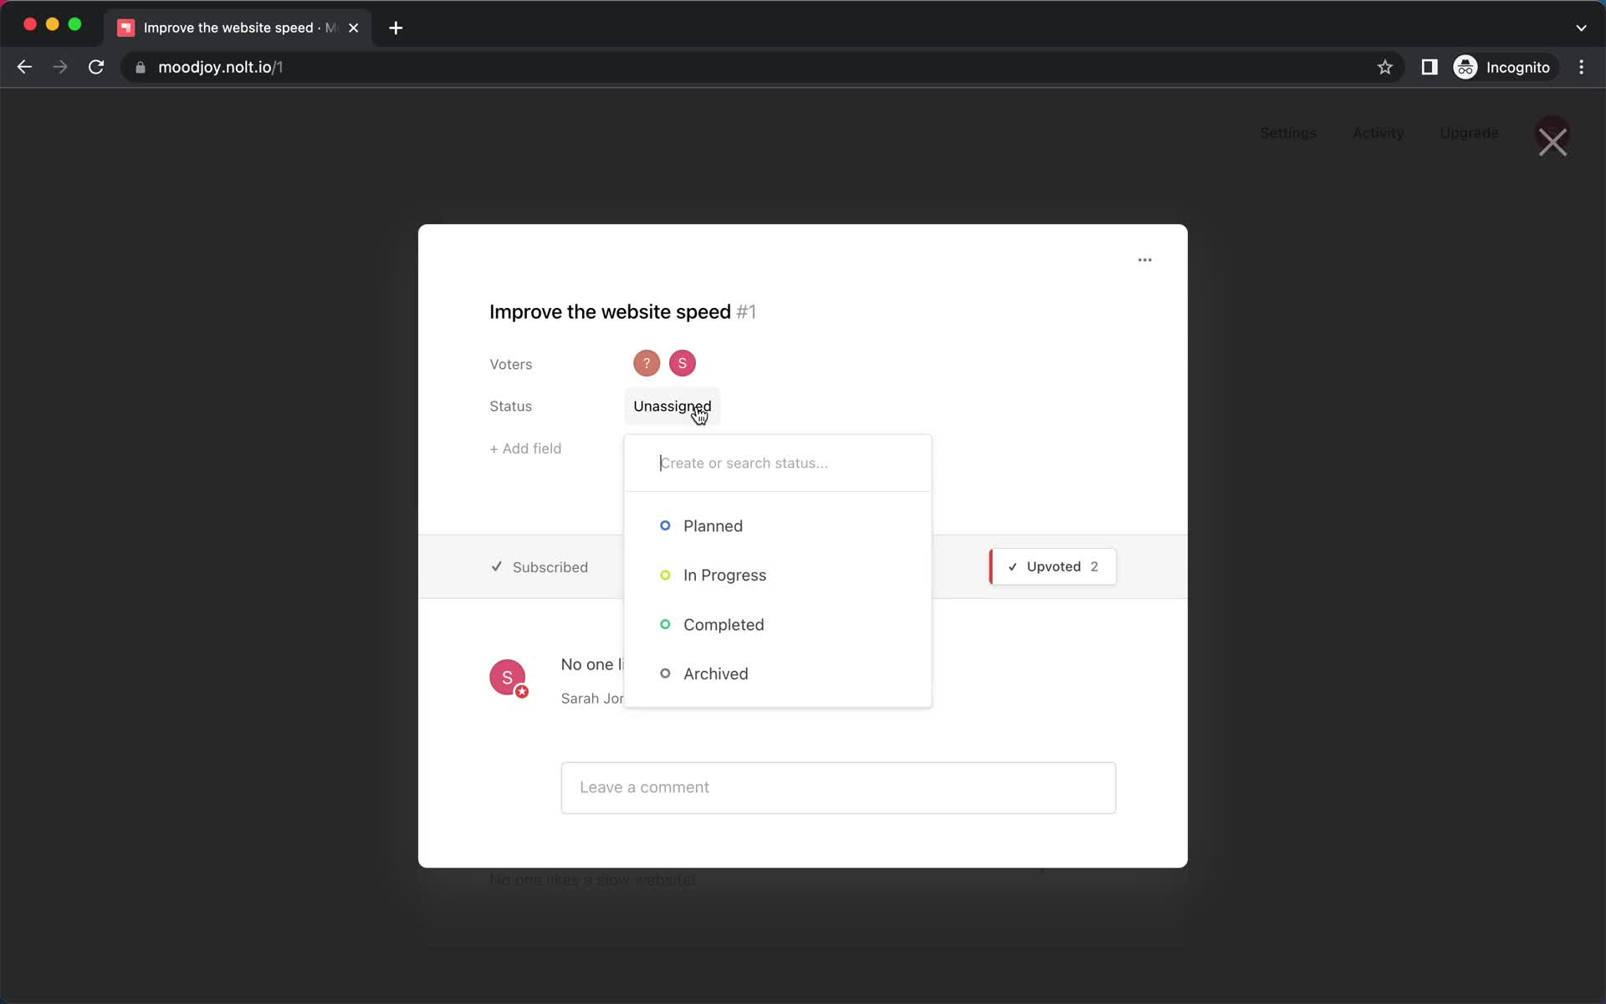Click Add field option
This screenshot has width=1606, height=1004.
coord(524,448)
